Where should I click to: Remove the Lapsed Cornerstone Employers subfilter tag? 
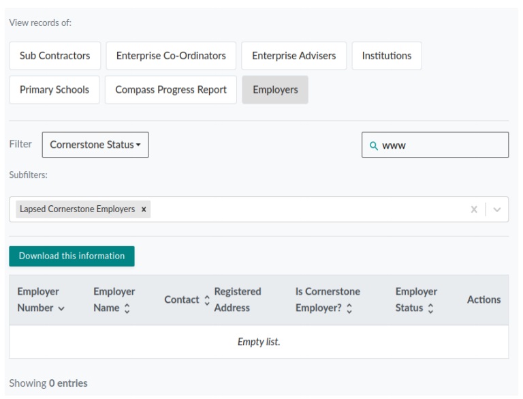[144, 209]
